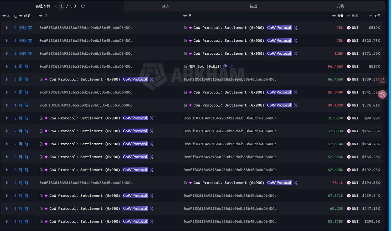Click Ethereum chain icon in the $519K row
The image size is (391, 231).
(7, 28)
